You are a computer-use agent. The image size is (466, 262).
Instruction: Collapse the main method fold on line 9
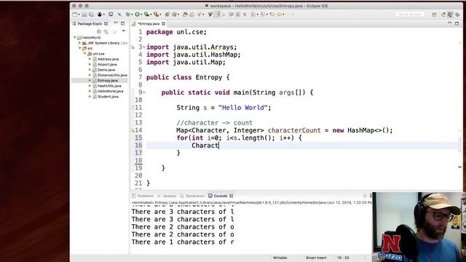[x=144, y=92]
